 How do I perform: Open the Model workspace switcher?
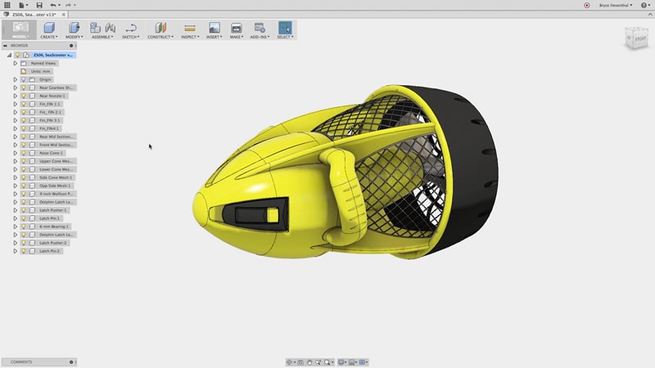[x=20, y=30]
